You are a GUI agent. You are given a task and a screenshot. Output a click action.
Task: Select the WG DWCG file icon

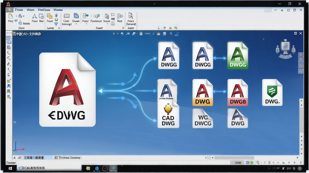click(202, 118)
